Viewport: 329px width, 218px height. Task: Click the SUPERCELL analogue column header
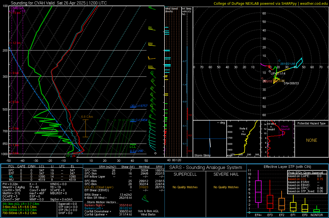click(x=185, y=174)
